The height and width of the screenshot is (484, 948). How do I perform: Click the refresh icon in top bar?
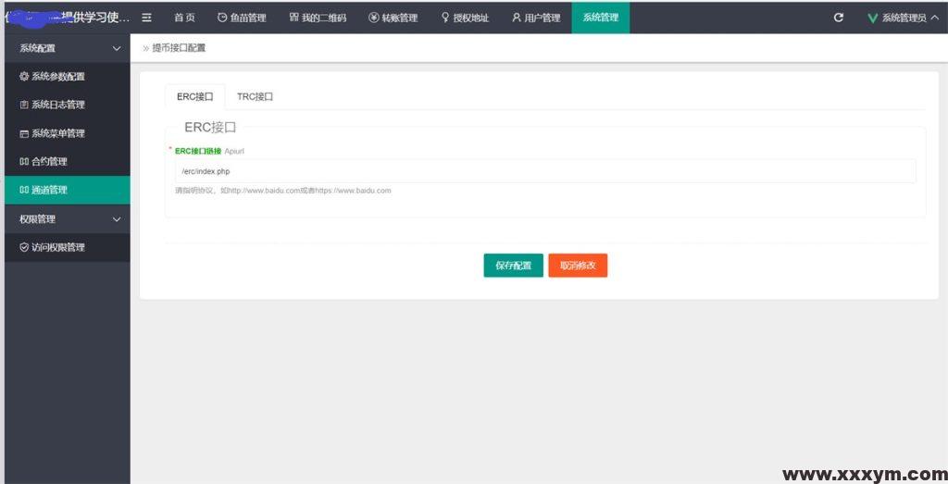tap(839, 18)
